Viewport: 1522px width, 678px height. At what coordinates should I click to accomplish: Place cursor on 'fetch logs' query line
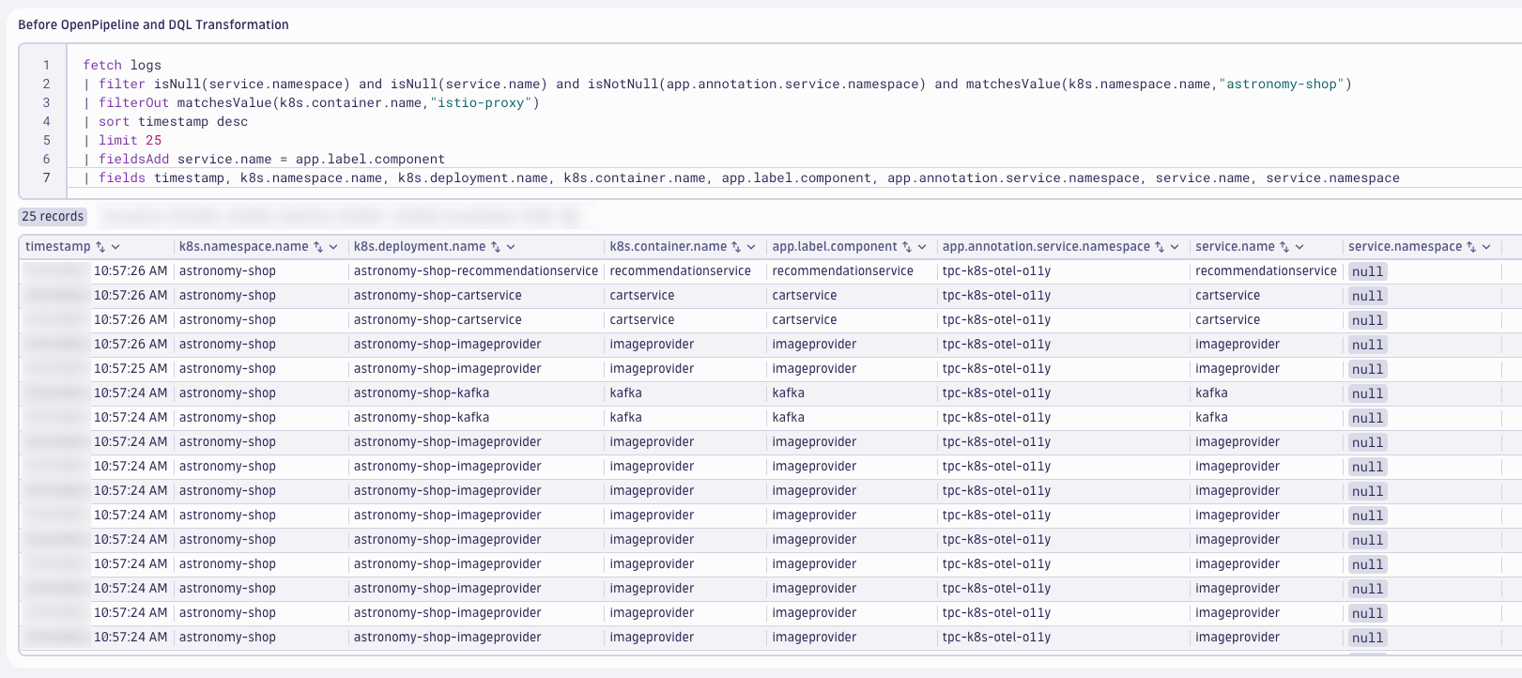tap(122, 65)
